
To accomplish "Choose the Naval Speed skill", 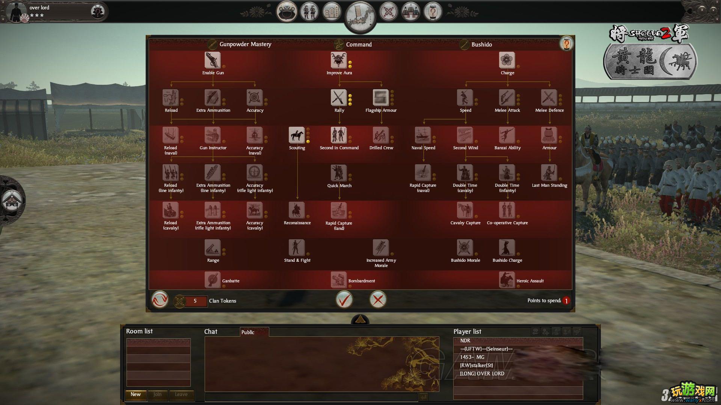I will click(423, 135).
